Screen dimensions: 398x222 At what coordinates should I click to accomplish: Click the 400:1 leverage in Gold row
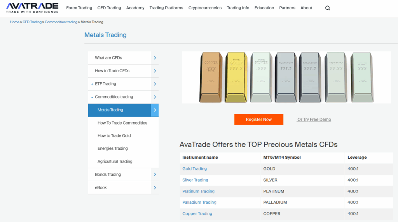coord(353,169)
